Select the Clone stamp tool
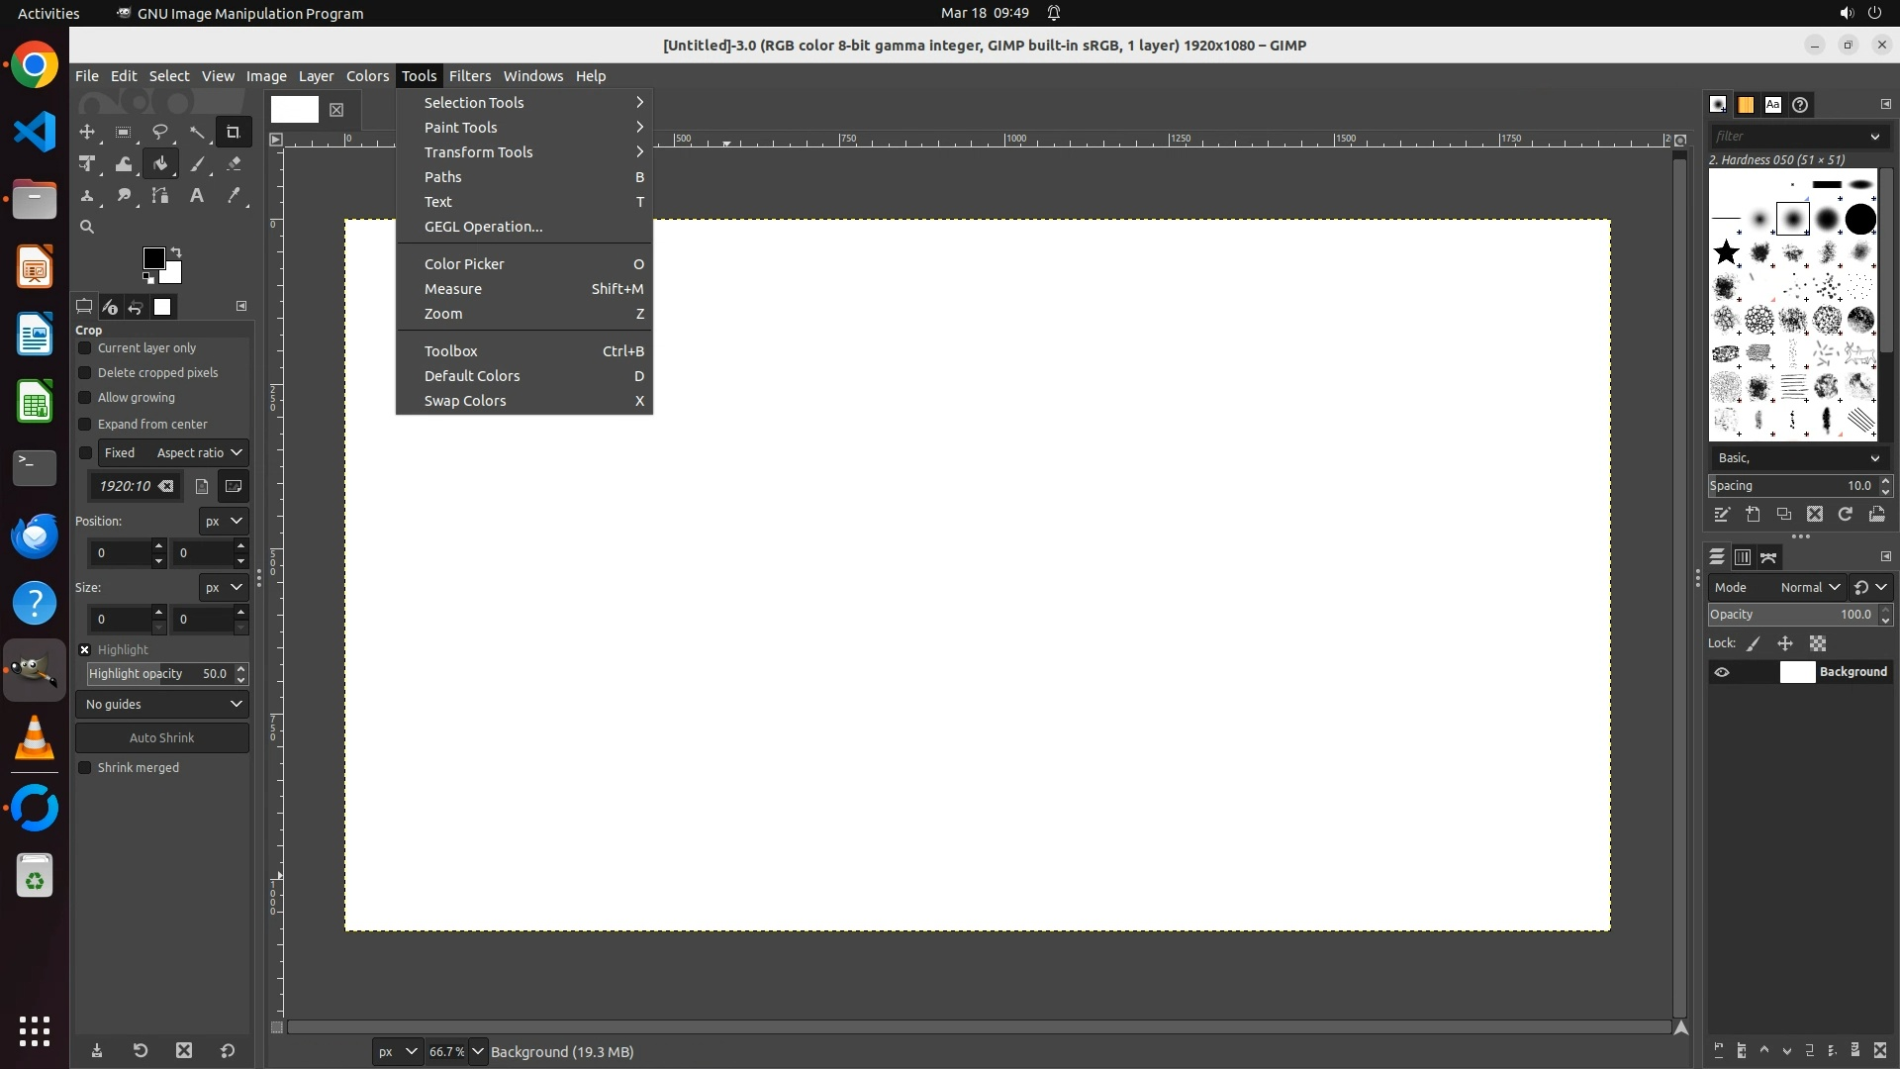This screenshot has width=1900, height=1069. (87, 196)
